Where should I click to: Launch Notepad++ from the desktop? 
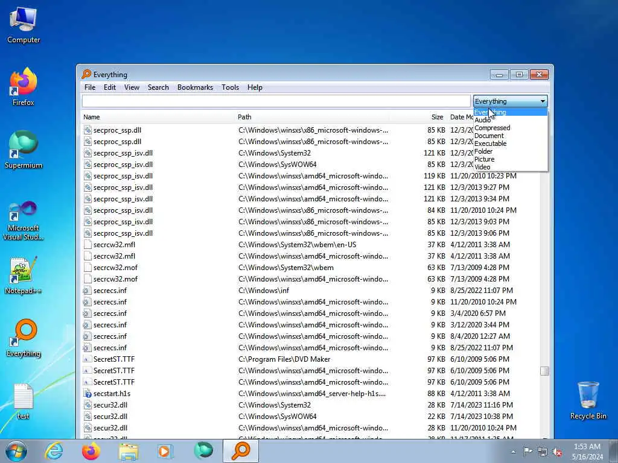[24, 275]
